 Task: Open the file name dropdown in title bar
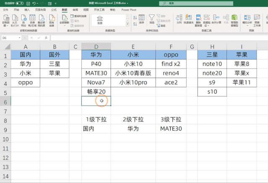pyautogui.click(x=127, y=3)
